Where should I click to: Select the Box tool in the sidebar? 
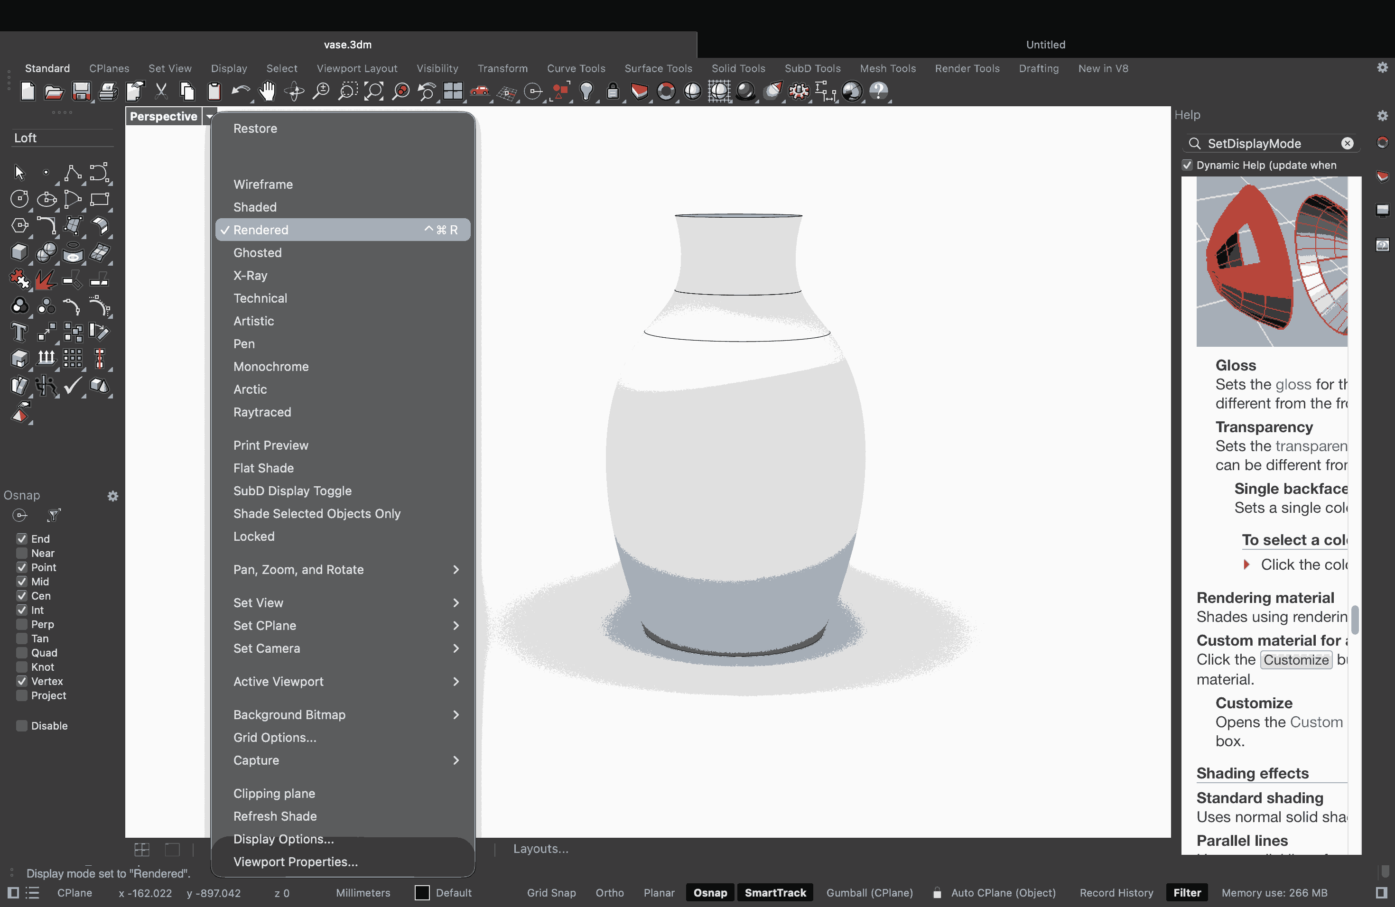coord(19,252)
